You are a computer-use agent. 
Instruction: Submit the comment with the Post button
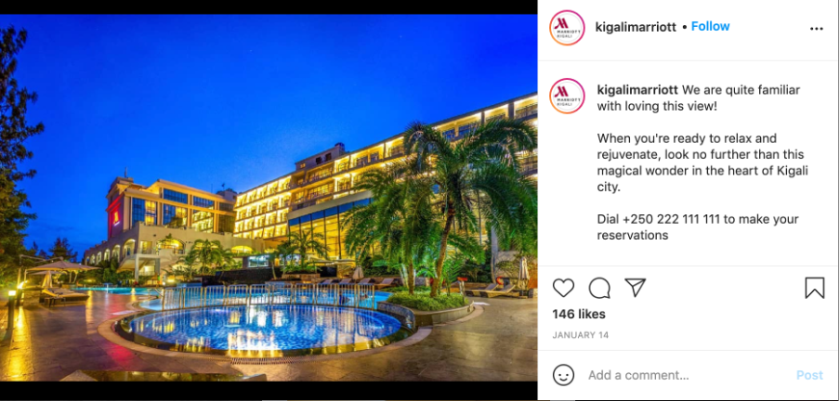(809, 375)
